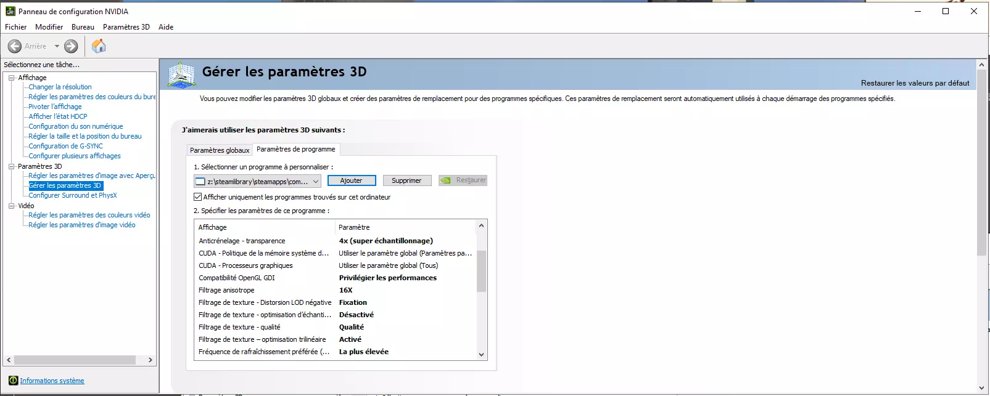This screenshot has width=990, height=396.
Task: Click the Supprimer button
Action: (406, 180)
